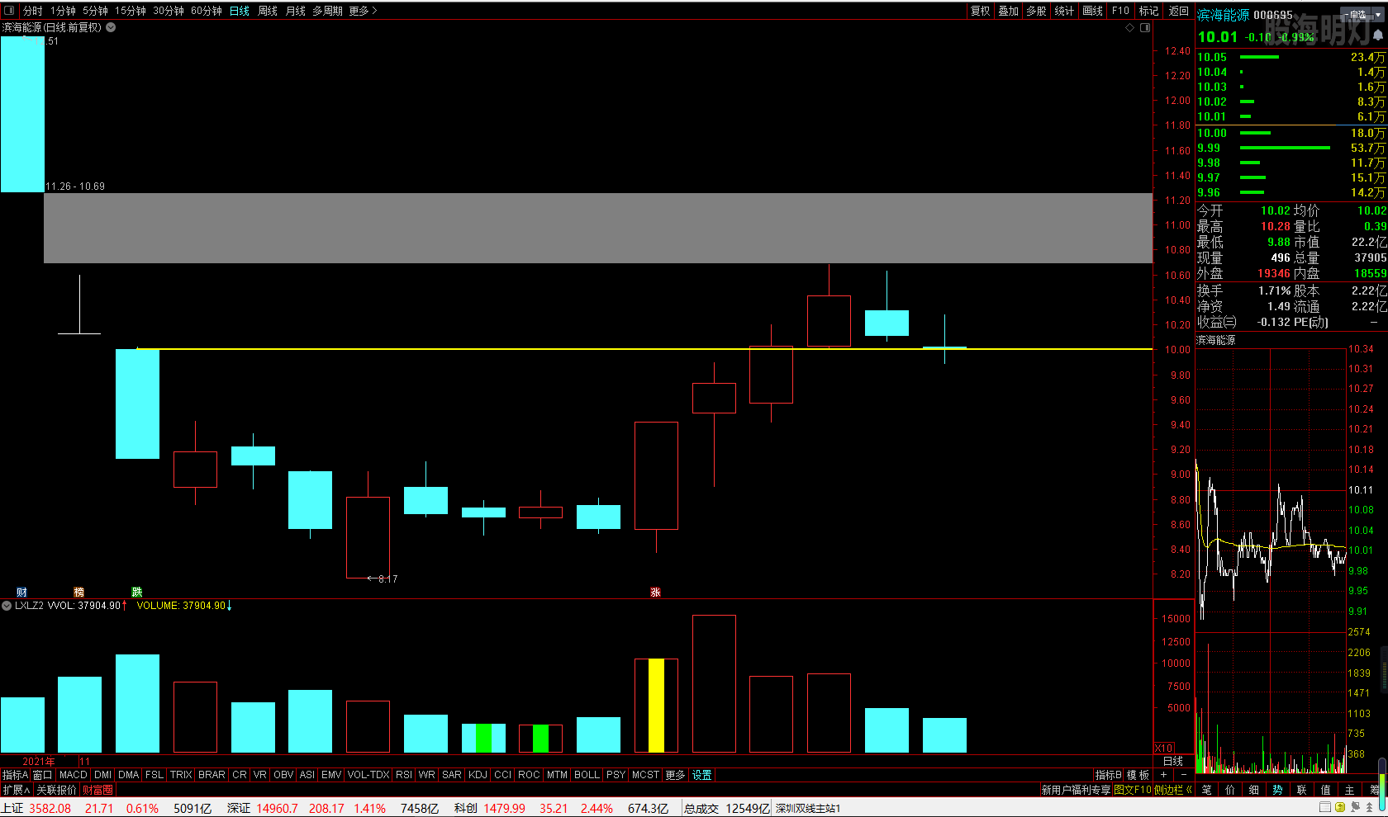Open indicator 设置 settings
The width and height of the screenshot is (1388, 817).
(x=702, y=775)
